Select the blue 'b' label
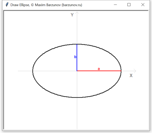 click(75, 57)
